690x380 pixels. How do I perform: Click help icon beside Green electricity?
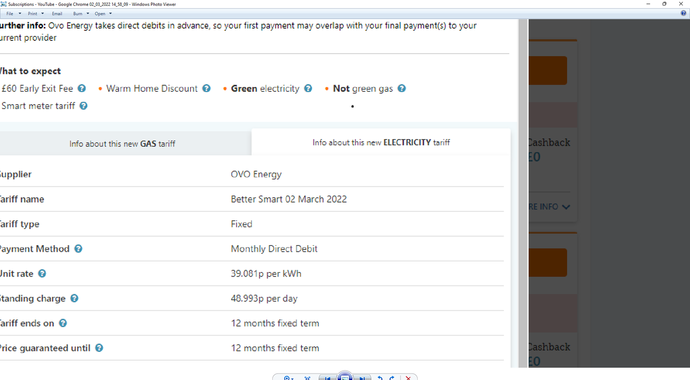tap(308, 88)
